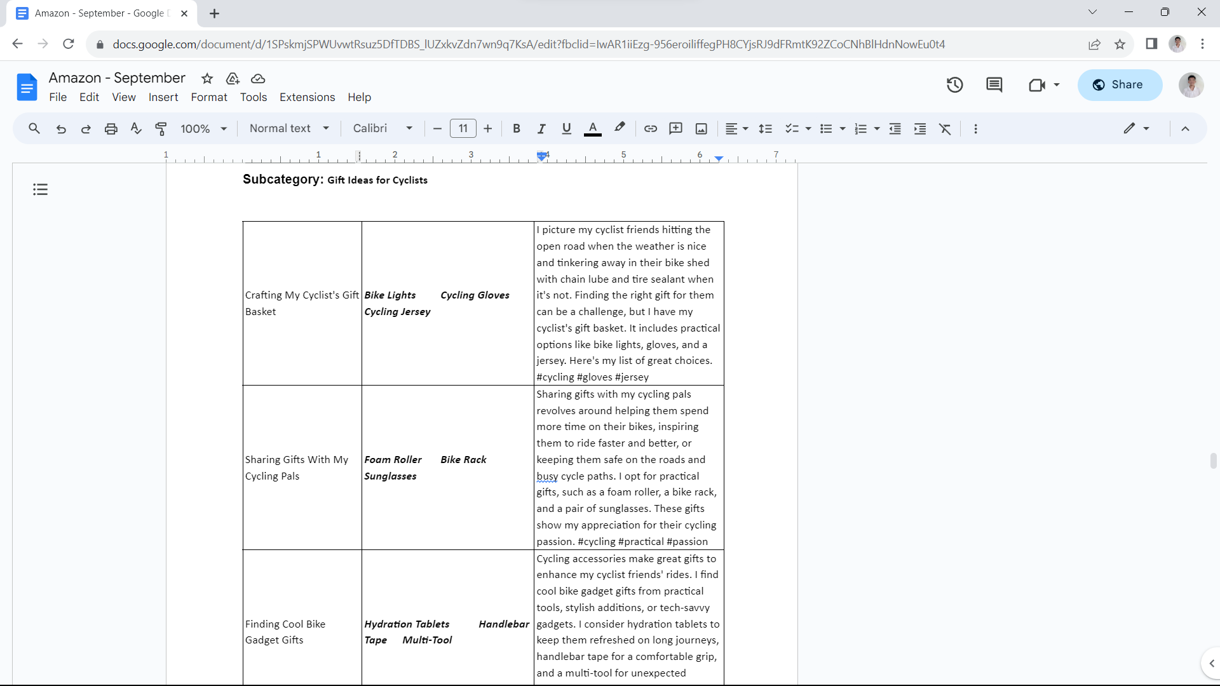Pick a text color
The height and width of the screenshot is (686, 1220).
coord(593,128)
